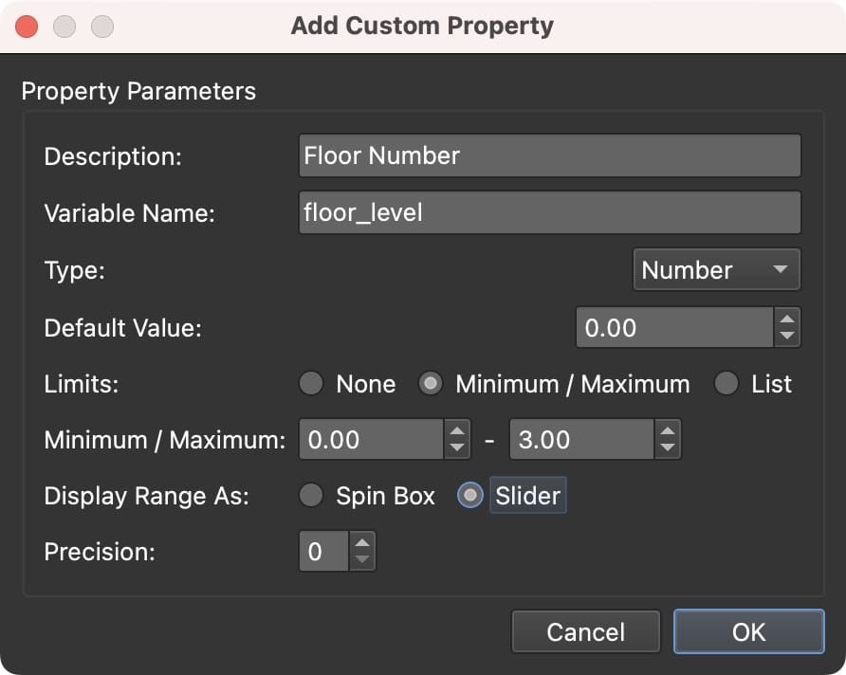Select the None limits option
Image resolution: width=846 pixels, height=675 pixels.
click(x=311, y=384)
